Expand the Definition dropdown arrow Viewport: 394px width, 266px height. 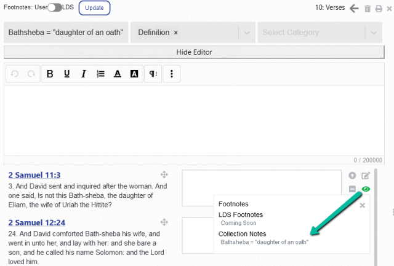(x=247, y=33)
